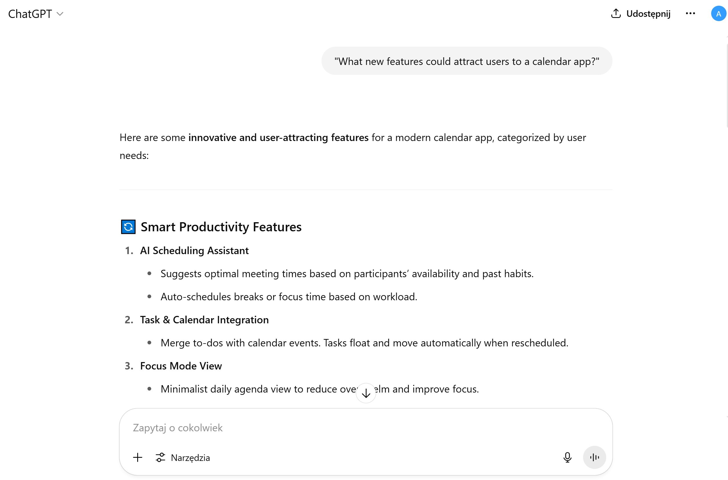
Task: Open the three-dot more options menu
Action: click(690, 13)
